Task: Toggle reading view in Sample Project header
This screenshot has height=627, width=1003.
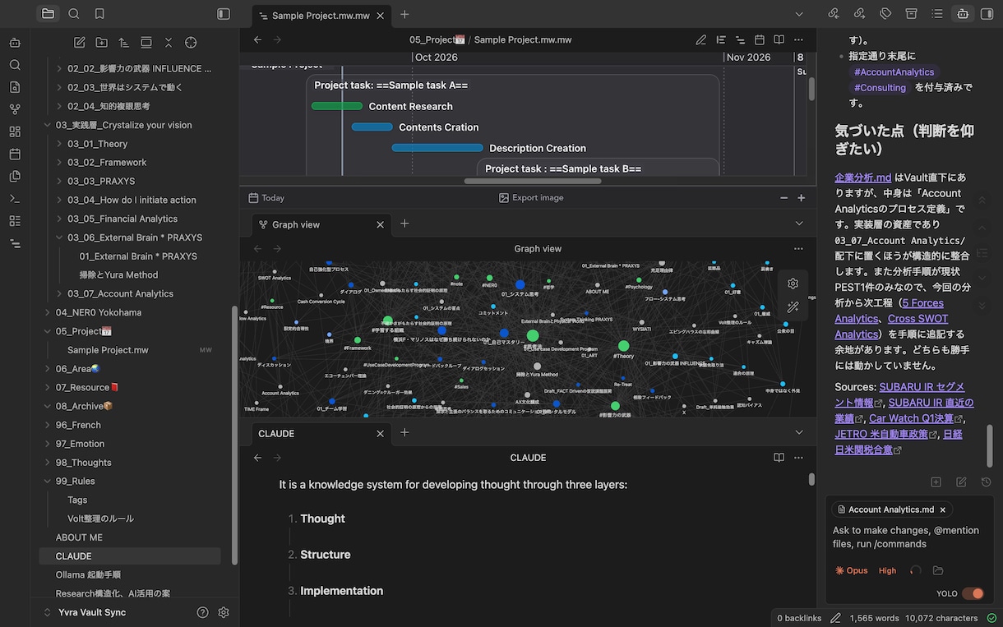Action: tap(779, 39)
